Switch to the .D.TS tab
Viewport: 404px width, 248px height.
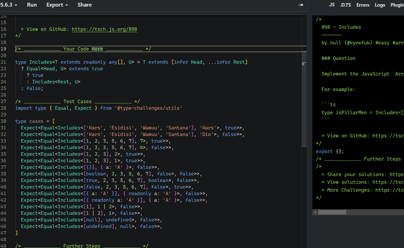click(345, 5)
